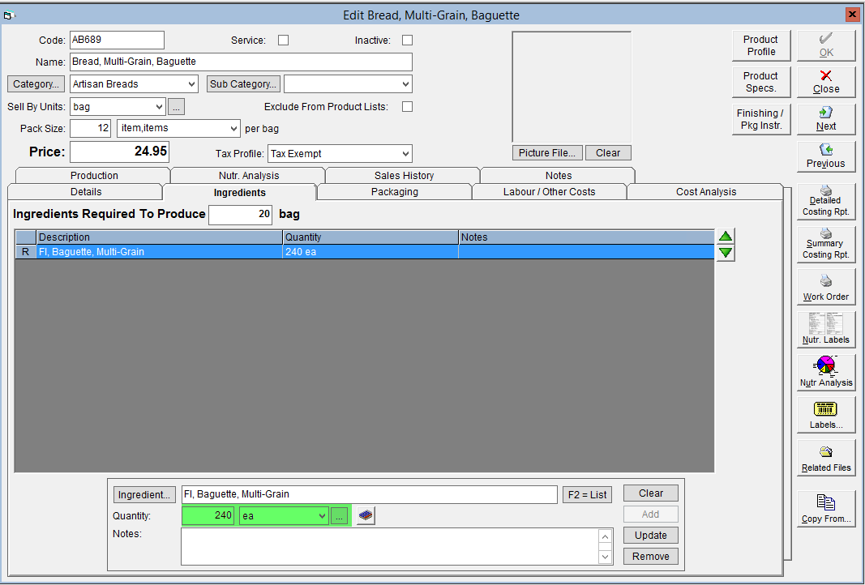Screen dimensions: 865x585
Task: Open Product Profile
Action: [x=760, y=45]
